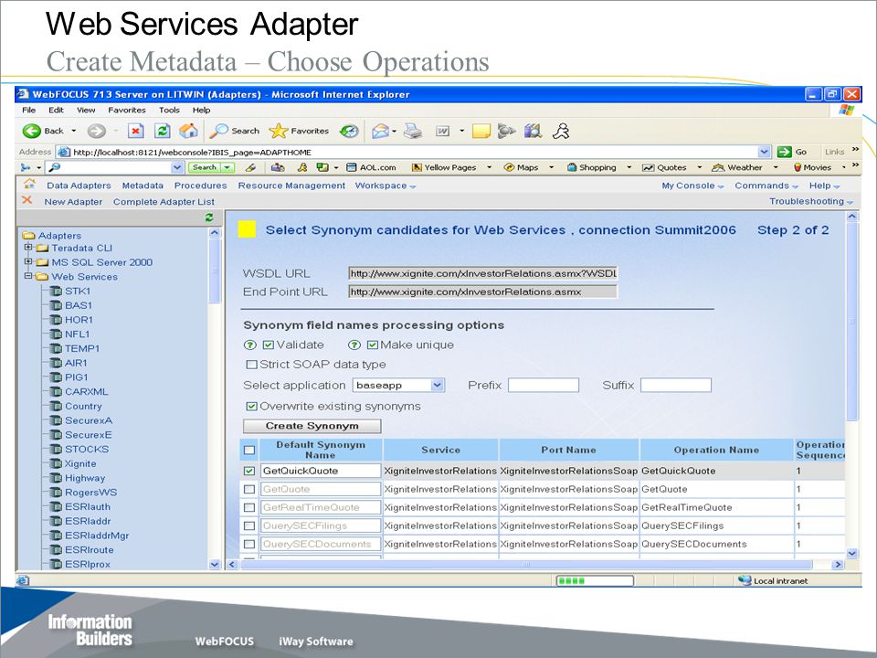Click the Prefix input field
The width and height of the screenshot is (877, 658).
543,385
